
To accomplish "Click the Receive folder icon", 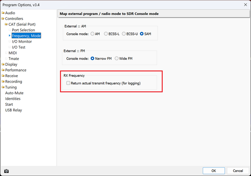I will pyautogui.click(x=3, y=76).
